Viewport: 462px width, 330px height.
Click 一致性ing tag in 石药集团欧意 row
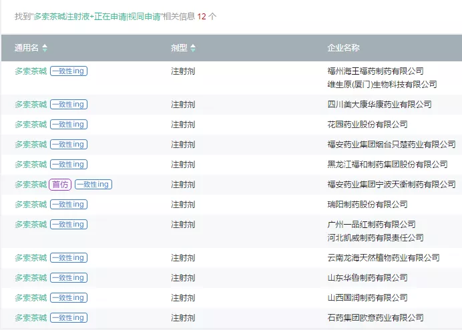[69, 317]
